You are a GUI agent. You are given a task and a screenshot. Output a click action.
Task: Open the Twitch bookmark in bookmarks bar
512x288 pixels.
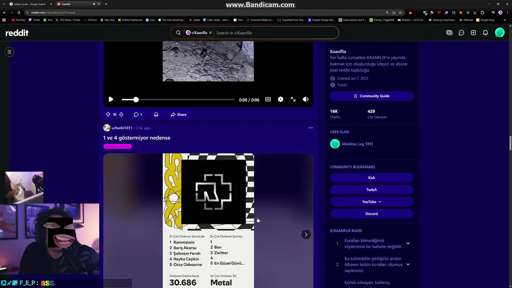(35, 20)
